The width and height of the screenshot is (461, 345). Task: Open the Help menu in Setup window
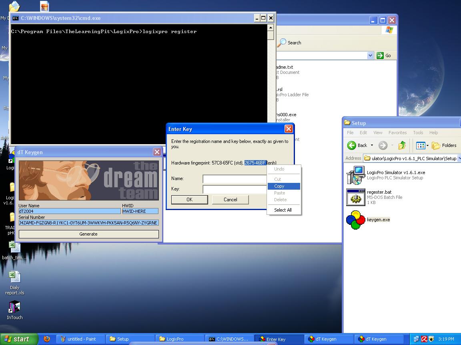[433, 133]
